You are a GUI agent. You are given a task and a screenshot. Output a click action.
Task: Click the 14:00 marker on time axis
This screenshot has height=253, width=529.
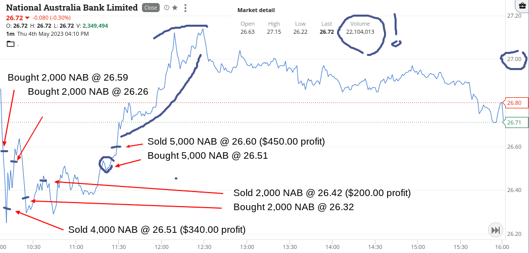tap(332, 246)
